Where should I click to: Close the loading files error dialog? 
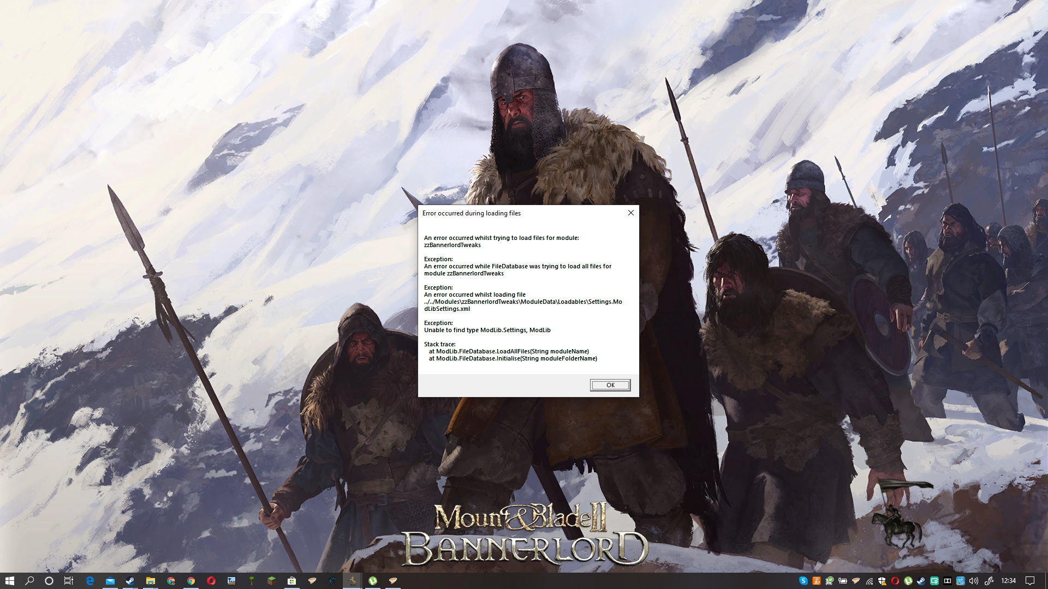630,213
